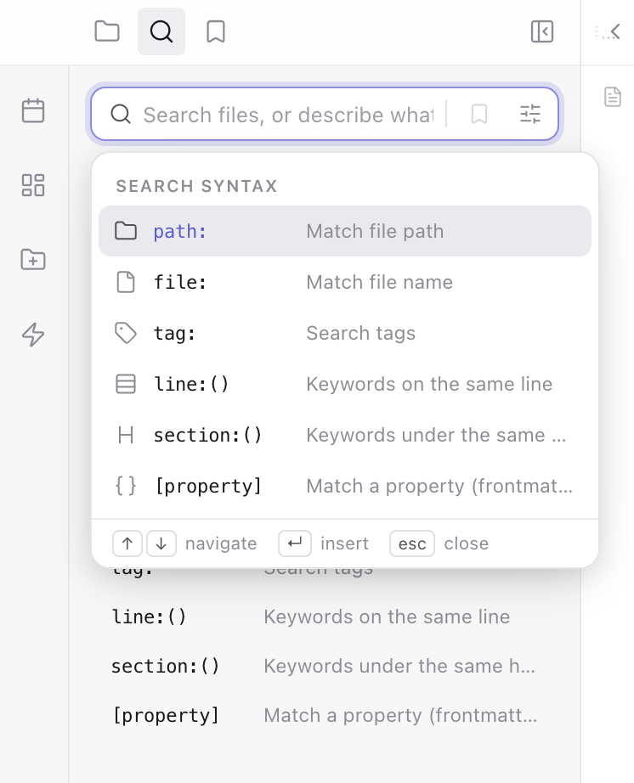The height and width of the screenshot is (783, 634).
Task: Open the Bookmarks tab
Action: (x=216, y=31)
